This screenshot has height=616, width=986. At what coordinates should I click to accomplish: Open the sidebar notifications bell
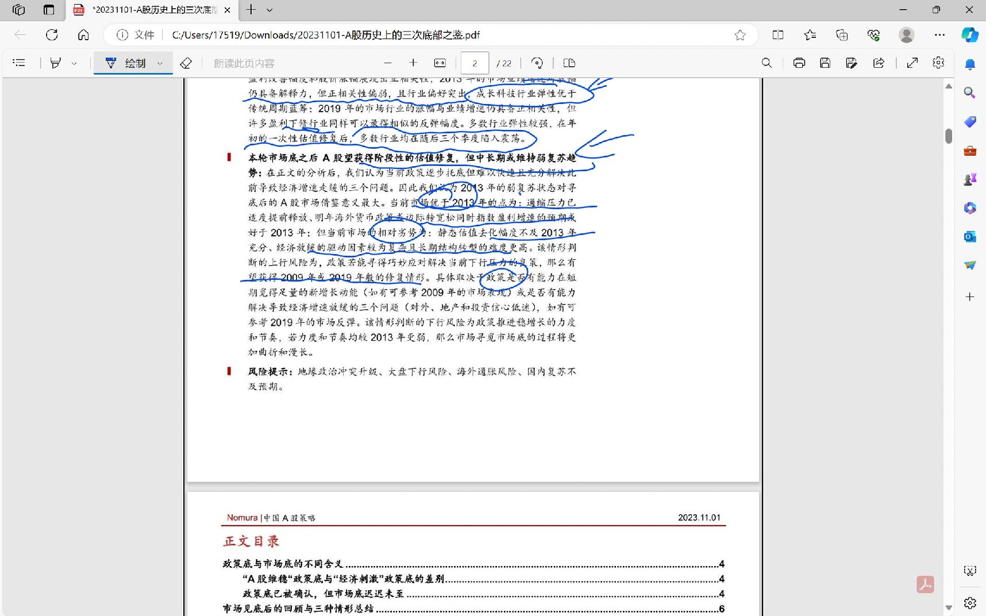click(970, 64)
